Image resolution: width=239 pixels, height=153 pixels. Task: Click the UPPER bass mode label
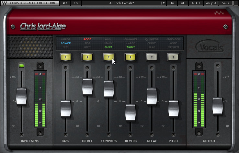[x=65, y=39]
